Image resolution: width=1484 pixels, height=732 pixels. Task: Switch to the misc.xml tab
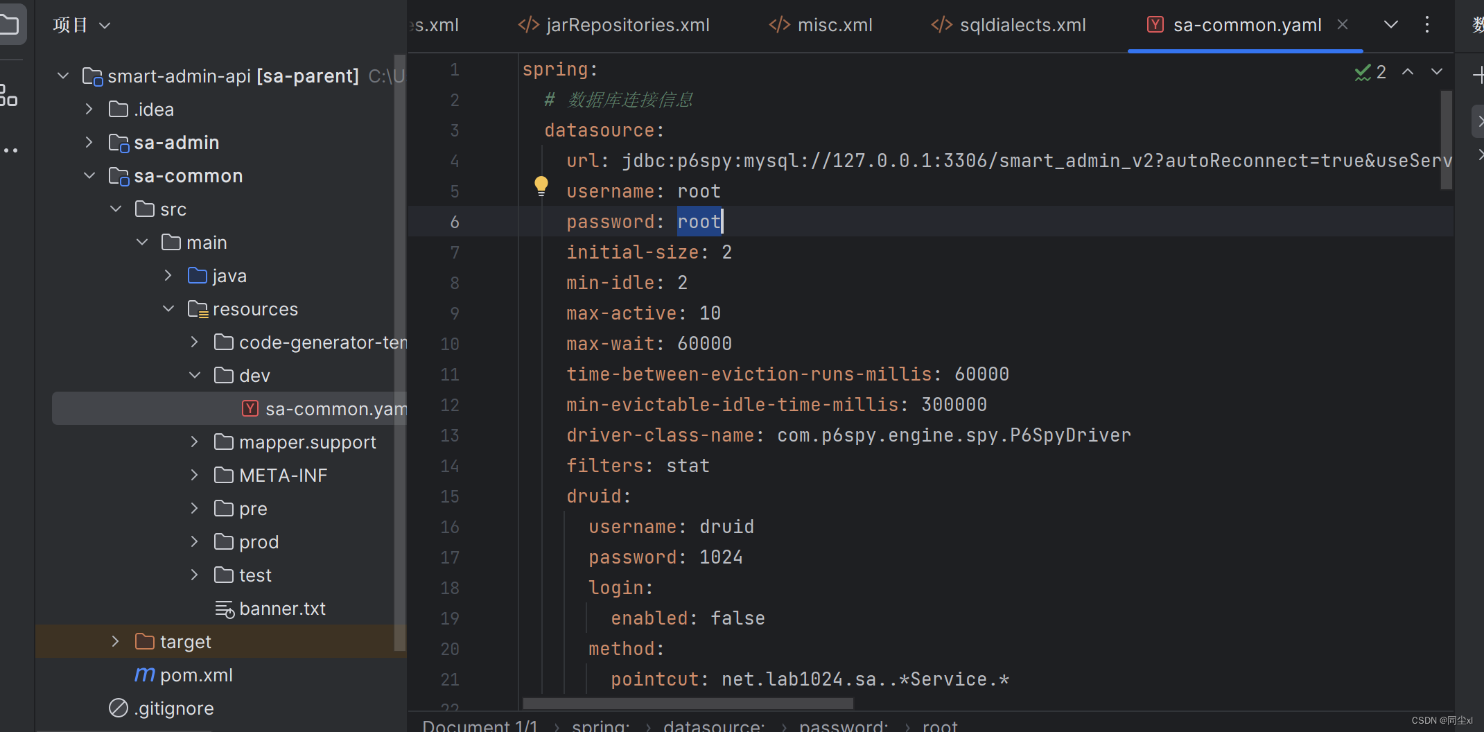click(835, 24)
